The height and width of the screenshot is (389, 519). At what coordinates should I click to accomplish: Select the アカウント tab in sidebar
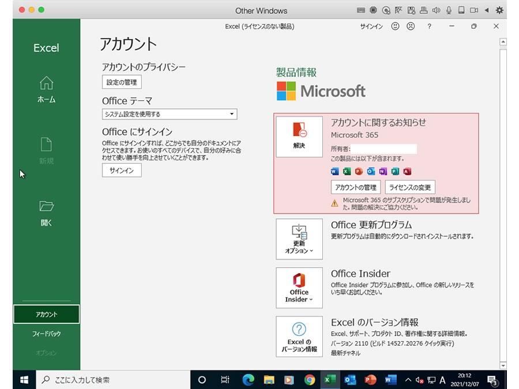(x=46, y=314)
